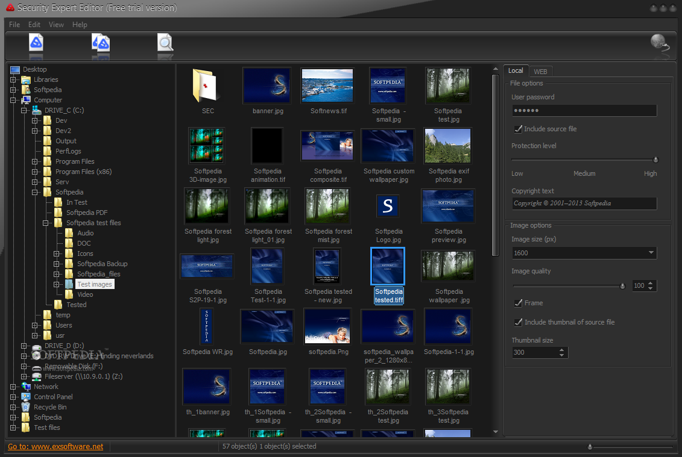Click the Test files folder icon in the tree

26,427
